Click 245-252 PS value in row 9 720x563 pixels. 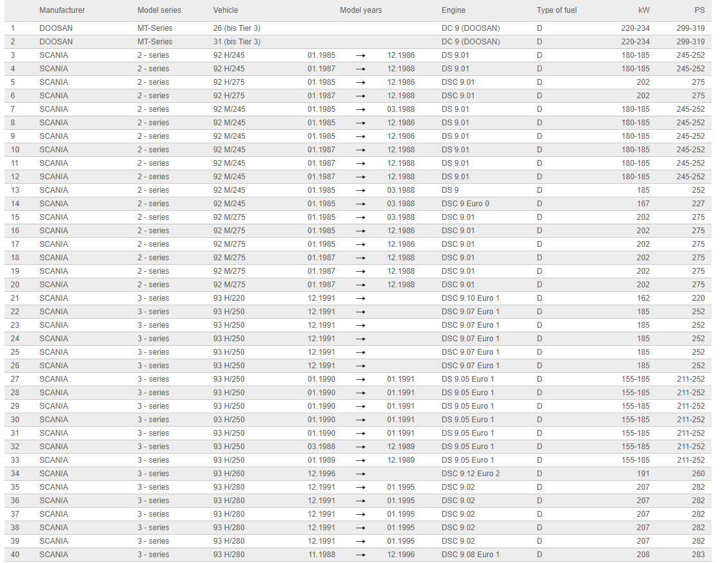pos(690,136)
